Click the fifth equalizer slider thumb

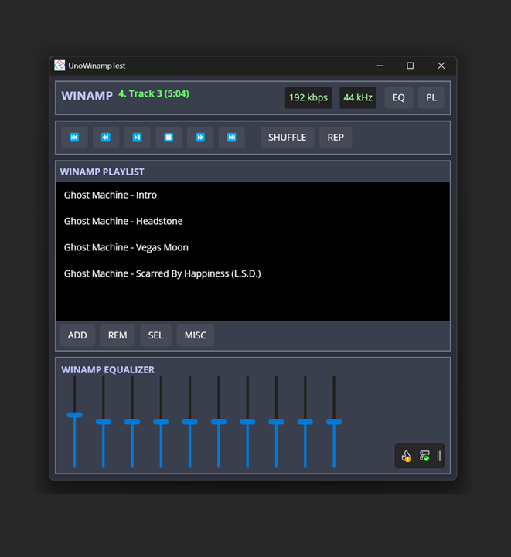pyautogui.click(x=189, y=422)
